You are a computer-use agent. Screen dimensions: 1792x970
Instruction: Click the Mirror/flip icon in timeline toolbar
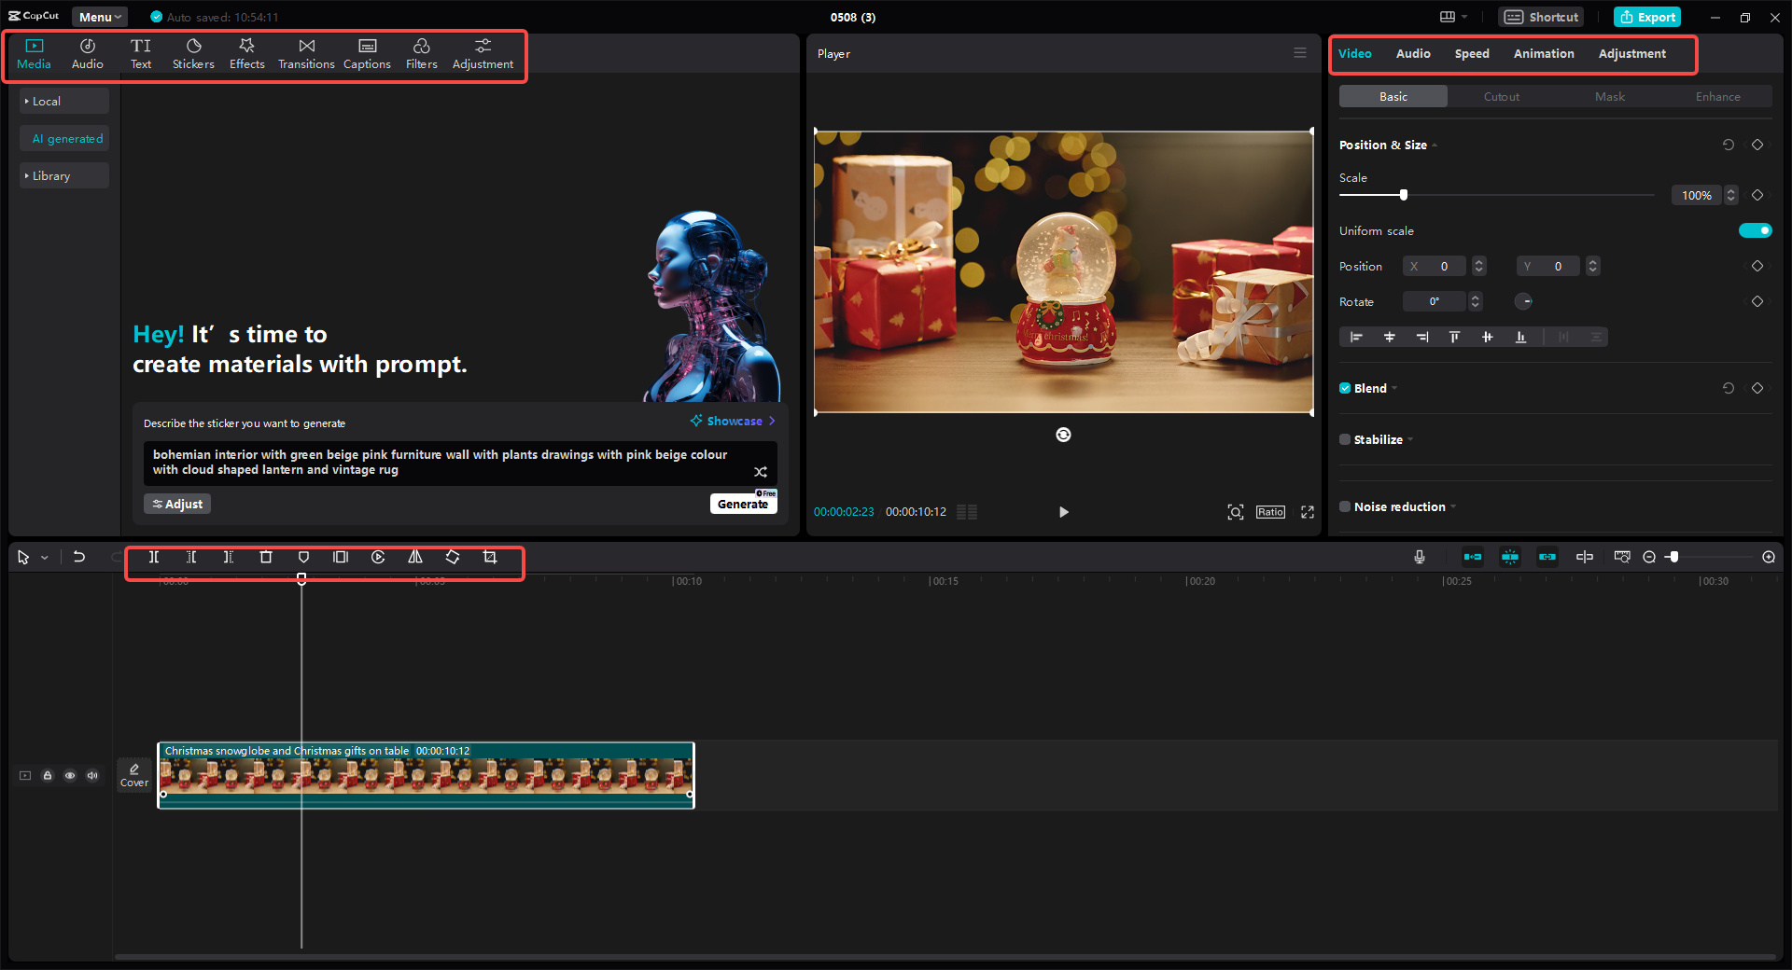[x=415, y=557]
